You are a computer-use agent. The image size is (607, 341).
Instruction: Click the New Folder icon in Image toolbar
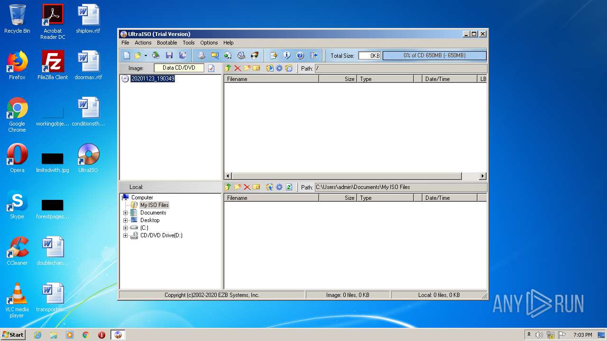tap(247, 68)
